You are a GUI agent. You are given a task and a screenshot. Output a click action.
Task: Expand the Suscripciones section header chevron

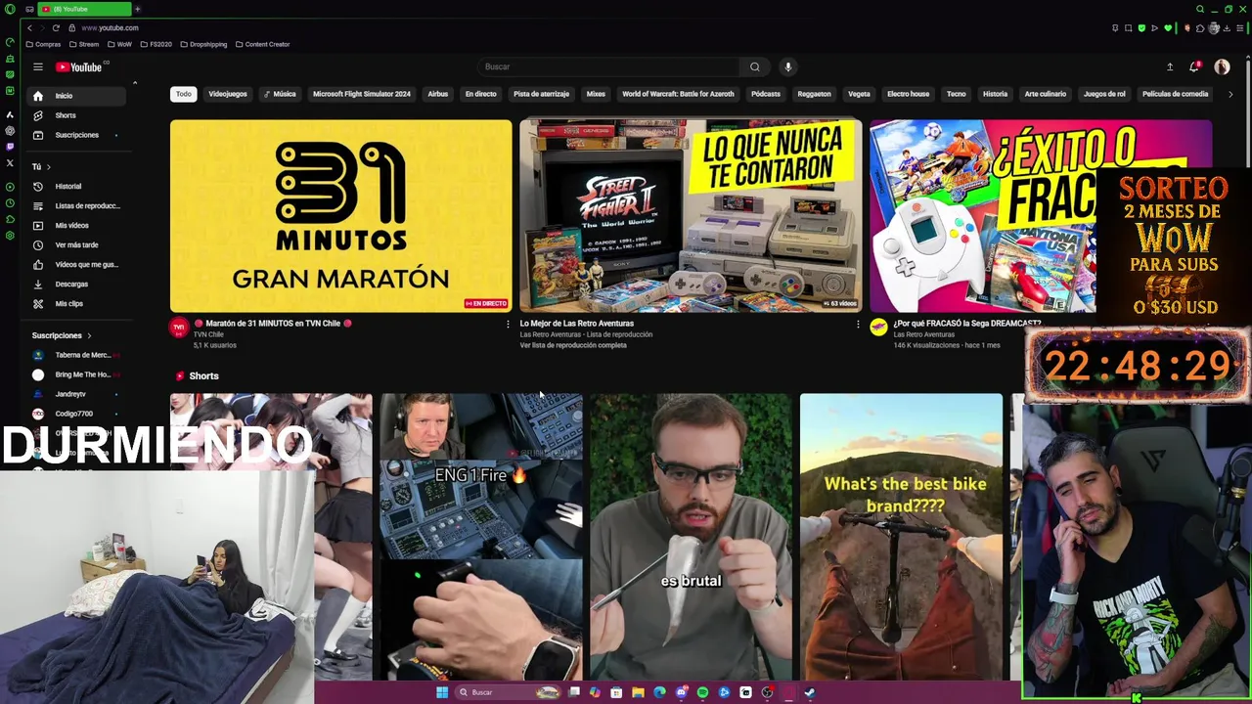click(x=89, y=335)
